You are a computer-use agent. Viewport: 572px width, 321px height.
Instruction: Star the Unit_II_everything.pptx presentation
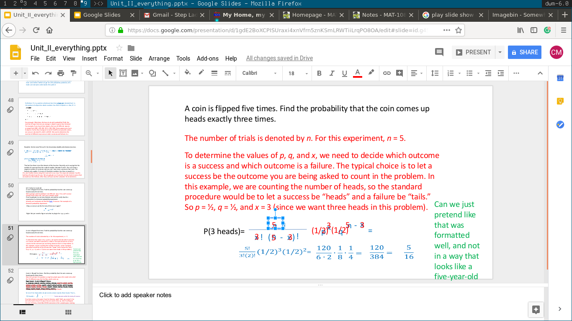point(119,48)
